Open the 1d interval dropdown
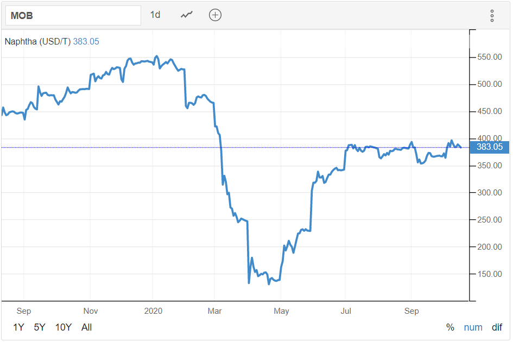This screenshot has height=342, width=513. click(x=155, y=15)
